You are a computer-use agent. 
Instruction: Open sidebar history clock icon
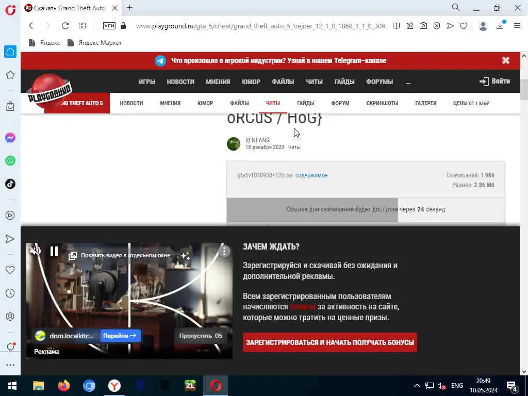pos(10,293)
